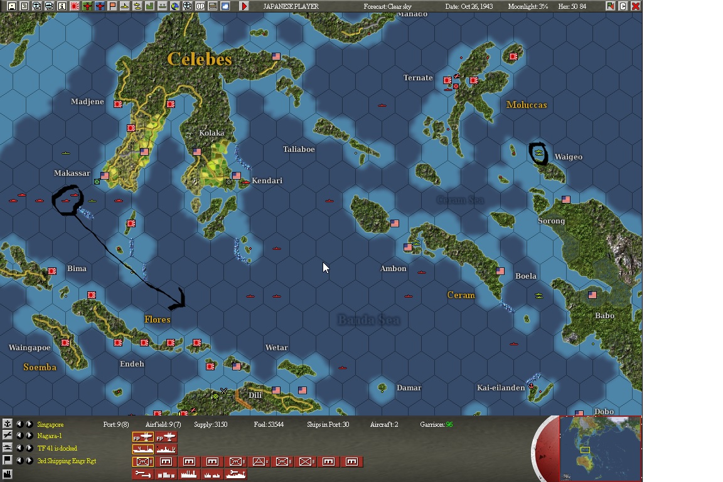This screenshot has height=482, width=723.
Task: Click the green and red flags icon
Action: pos(611,6)
